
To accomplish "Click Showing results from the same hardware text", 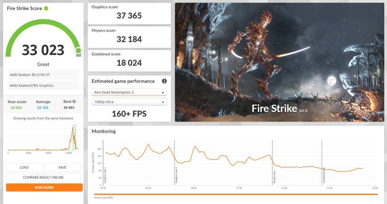I will click(x=43, y=118).
